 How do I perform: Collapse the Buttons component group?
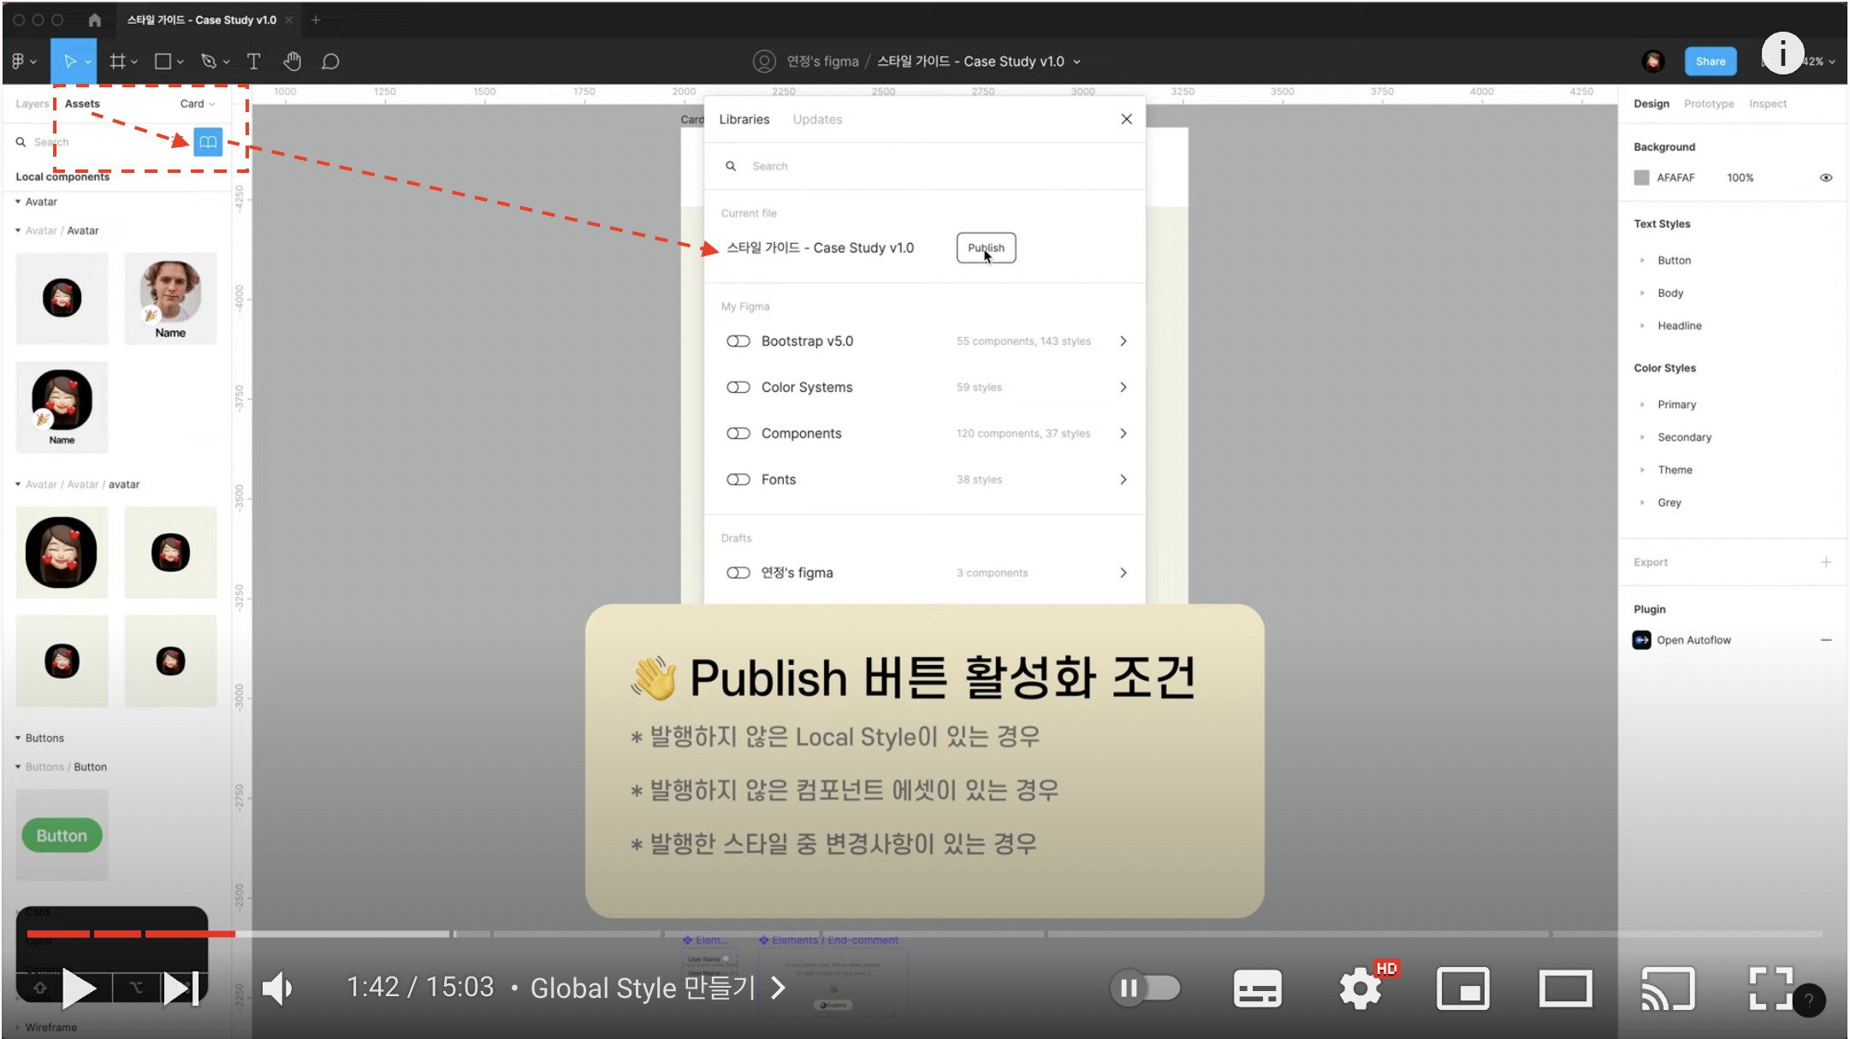click(18, 738)
